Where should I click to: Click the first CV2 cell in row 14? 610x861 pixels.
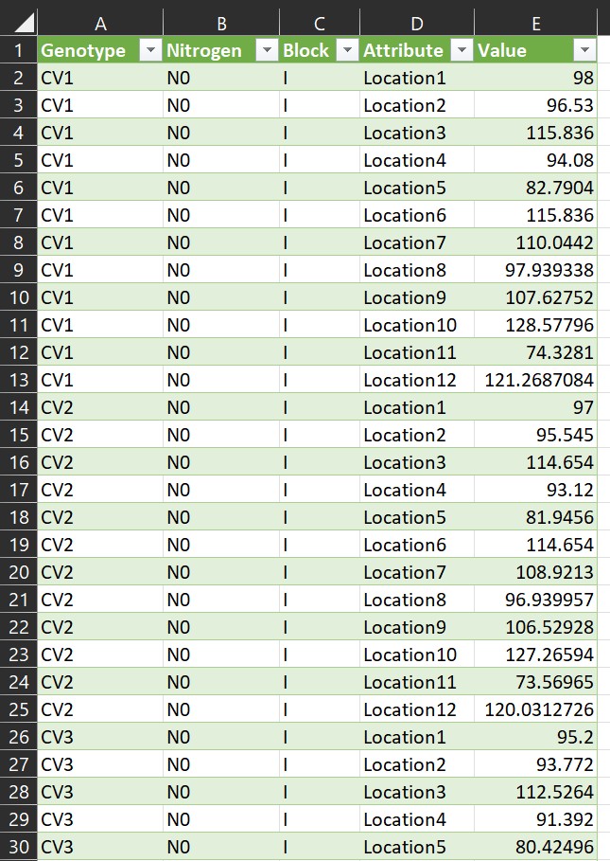tap(100, 408)
